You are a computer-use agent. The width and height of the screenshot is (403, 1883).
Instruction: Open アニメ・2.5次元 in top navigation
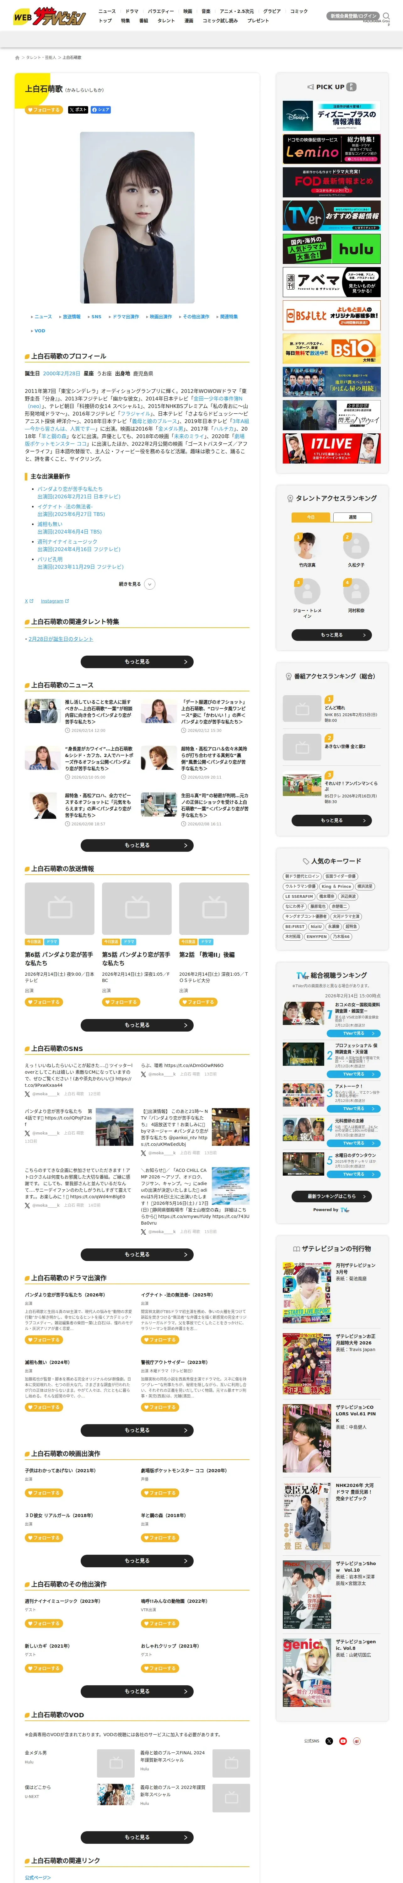pos(237,11)
